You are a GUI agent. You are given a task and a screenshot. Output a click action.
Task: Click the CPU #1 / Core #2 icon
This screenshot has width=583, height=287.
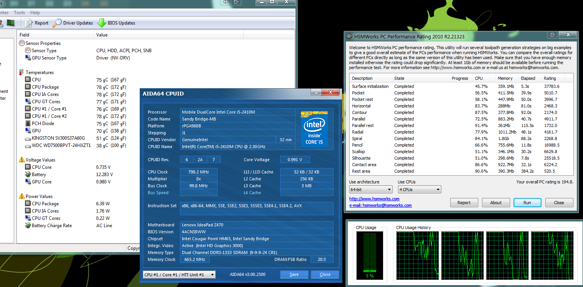(x=28, y=116)
